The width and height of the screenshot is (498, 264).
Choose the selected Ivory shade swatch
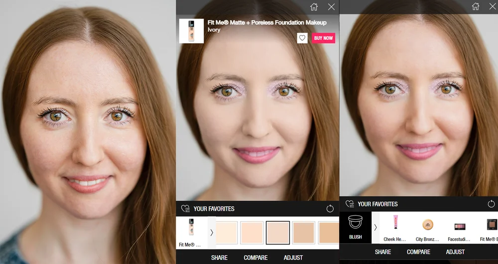coord(278,233)
